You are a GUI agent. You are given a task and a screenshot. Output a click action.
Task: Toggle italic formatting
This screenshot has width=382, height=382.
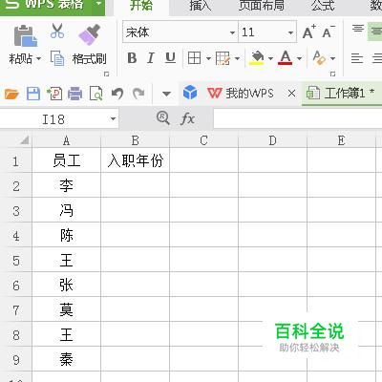point(151,58)
